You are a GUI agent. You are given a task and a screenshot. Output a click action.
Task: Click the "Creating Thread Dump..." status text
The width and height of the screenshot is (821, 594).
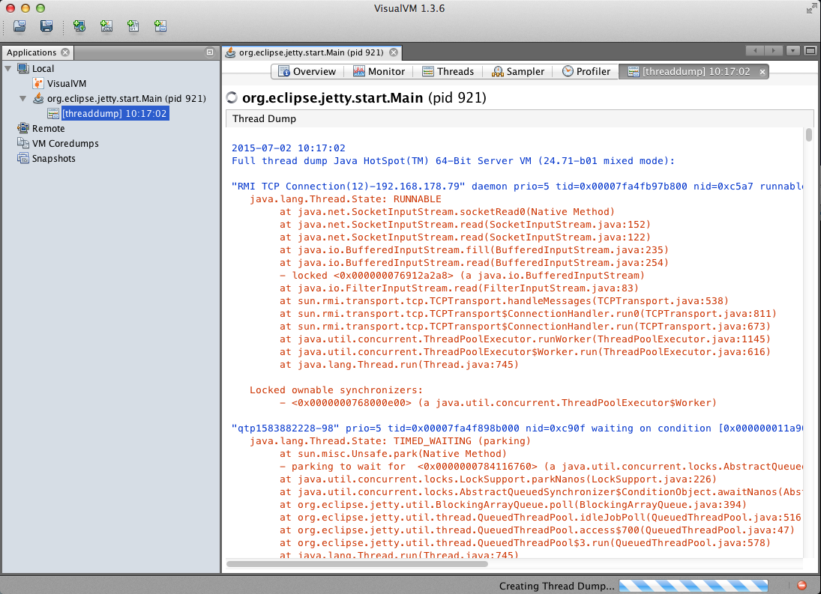coord(556,587)
